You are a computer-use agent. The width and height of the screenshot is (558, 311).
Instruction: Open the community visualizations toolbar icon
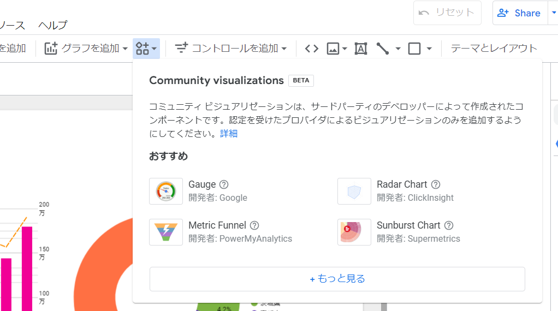click(x=143, y=49)
